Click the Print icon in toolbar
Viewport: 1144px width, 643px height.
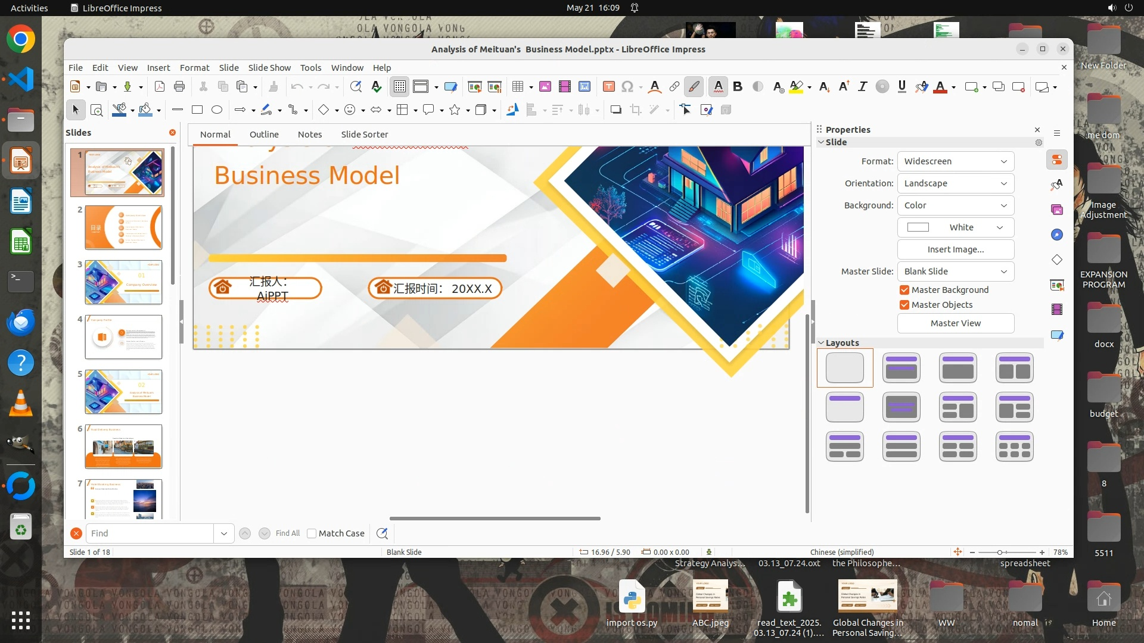click(x=179, y=87)
